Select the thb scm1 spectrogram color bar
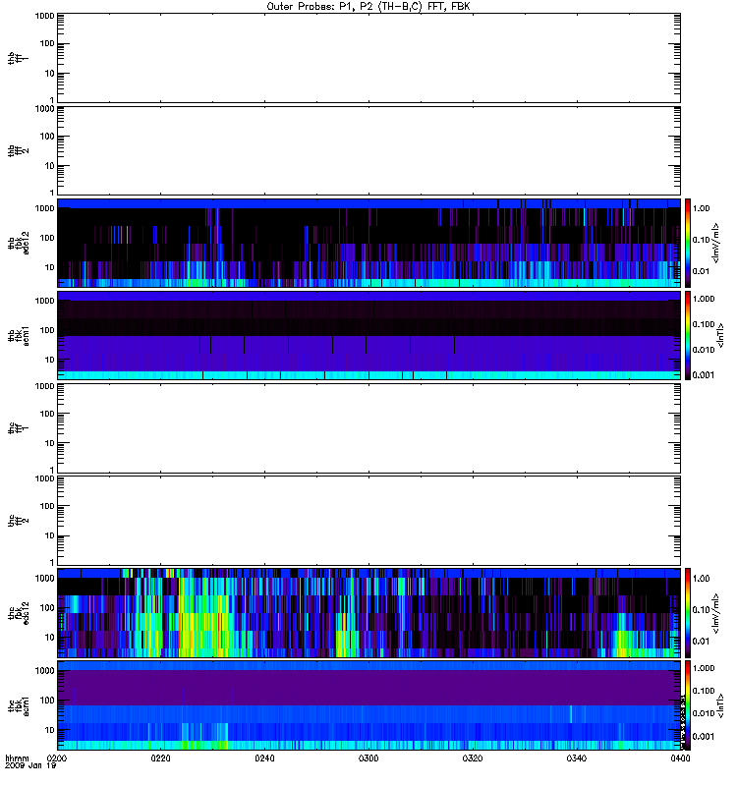Viewport: 737px width, 786px height. click(x=688, y=335)
